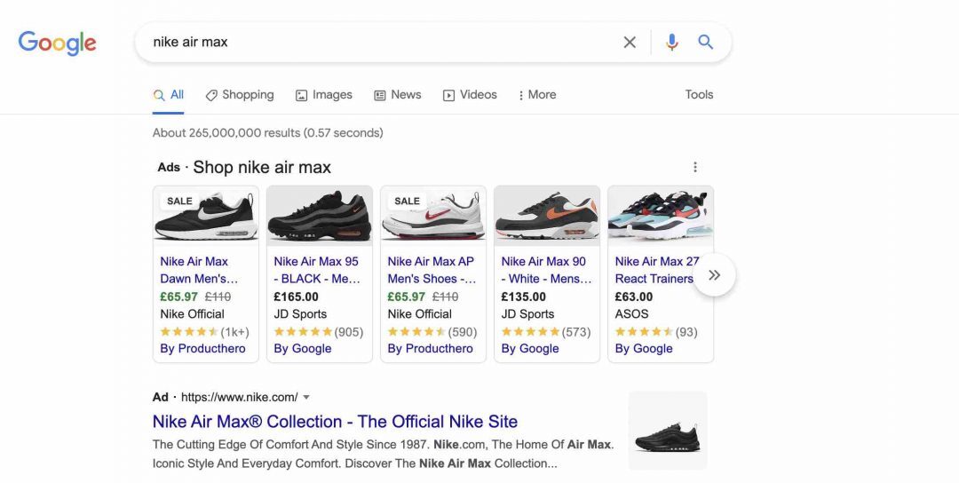Go to the Videos tab
959x483 pixels.
tap(470, 95)
